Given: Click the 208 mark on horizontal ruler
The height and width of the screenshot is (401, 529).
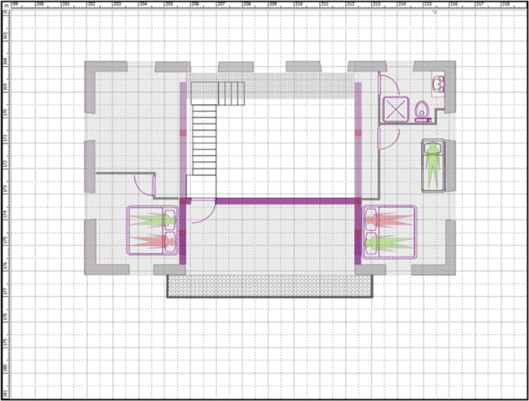Looking at the screenshot, I should tap(247, 4).
